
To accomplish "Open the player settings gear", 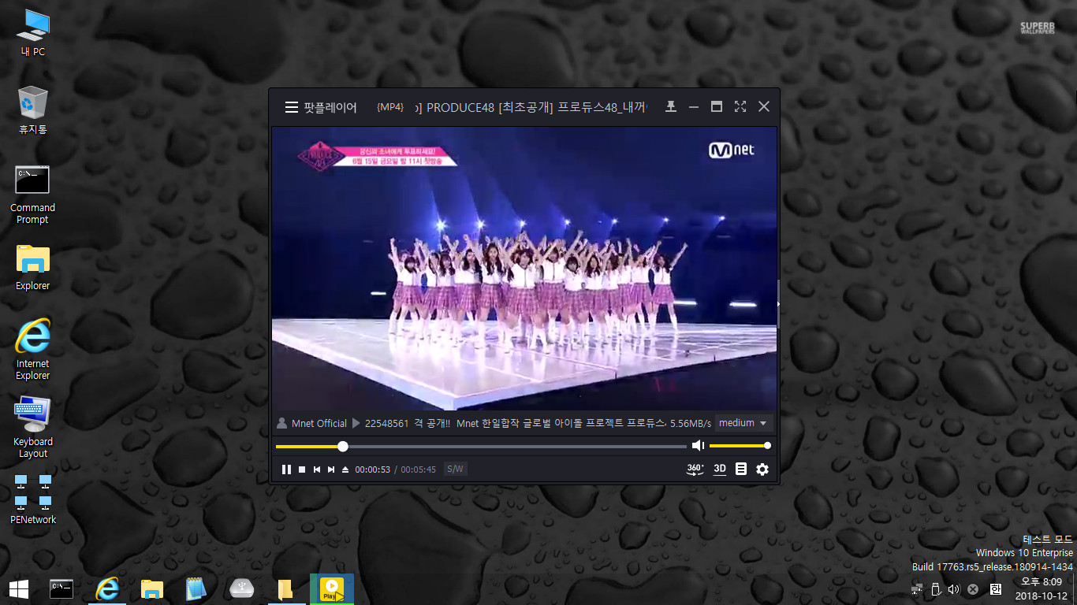I will pyautogui.click(x=762, y=470).
